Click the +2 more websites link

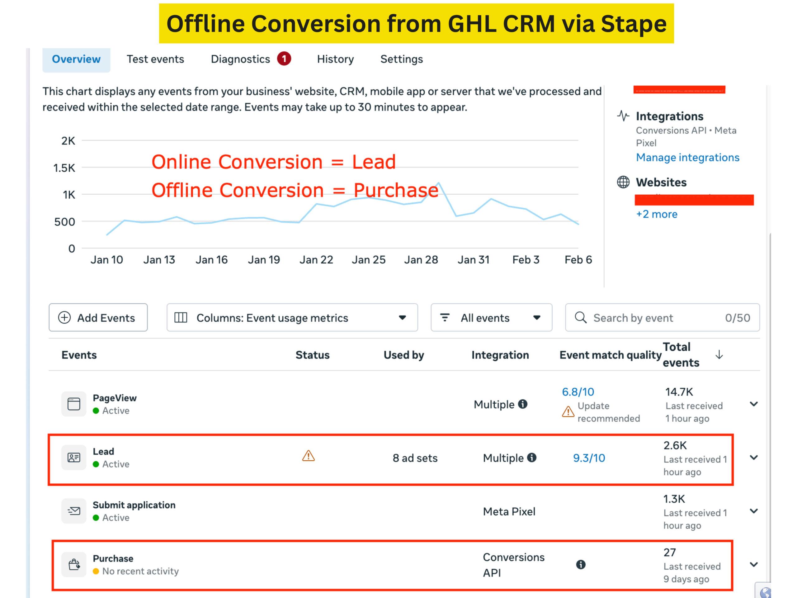[657, 214]
